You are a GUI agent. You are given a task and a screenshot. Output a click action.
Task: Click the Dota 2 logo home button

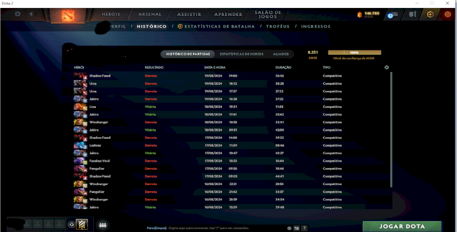click(68, 15)
